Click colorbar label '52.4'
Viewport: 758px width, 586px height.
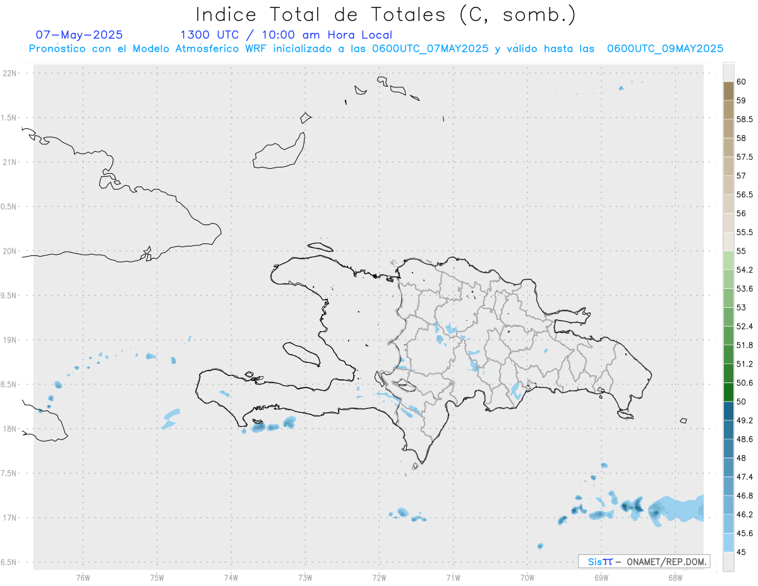[x=744, y=326]
